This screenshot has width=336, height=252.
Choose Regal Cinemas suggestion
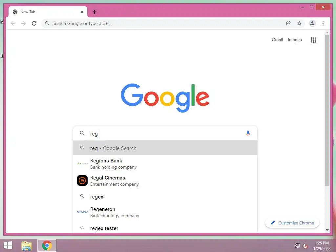pyautogui.click(x=165, y=181)
